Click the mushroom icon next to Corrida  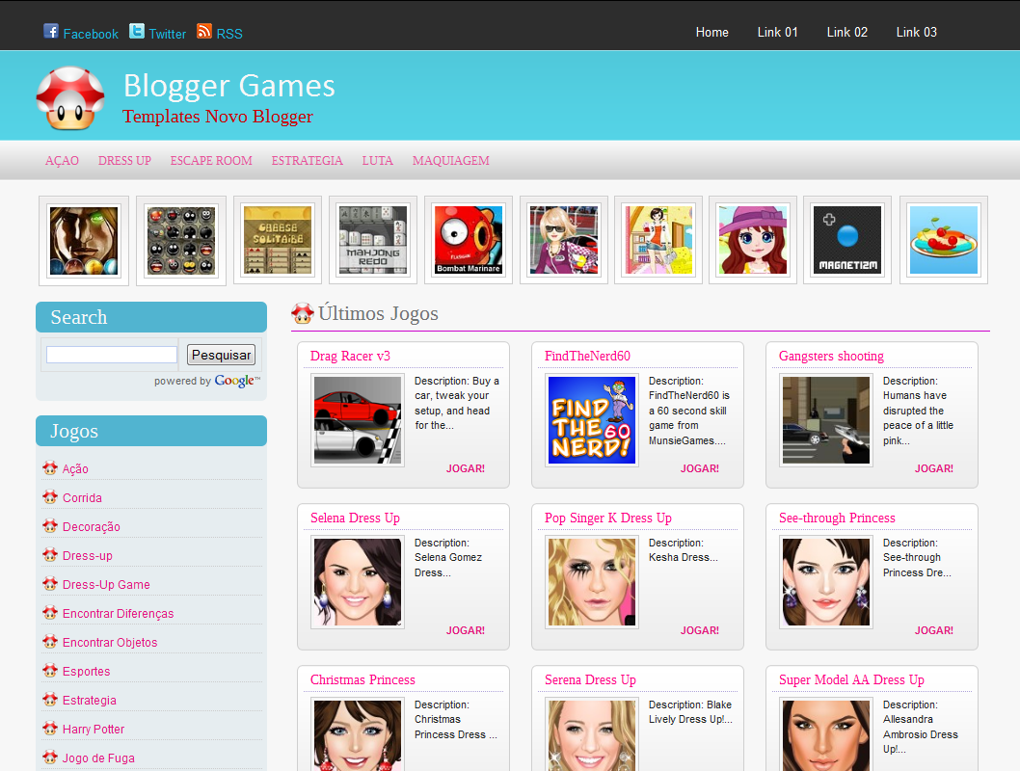(x=49, y=497)
